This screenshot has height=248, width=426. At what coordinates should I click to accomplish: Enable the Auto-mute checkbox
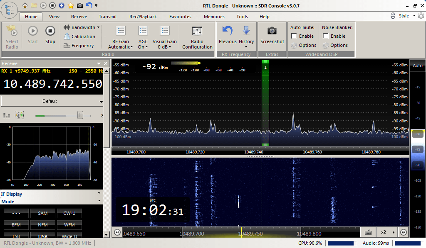click(294, 36)
